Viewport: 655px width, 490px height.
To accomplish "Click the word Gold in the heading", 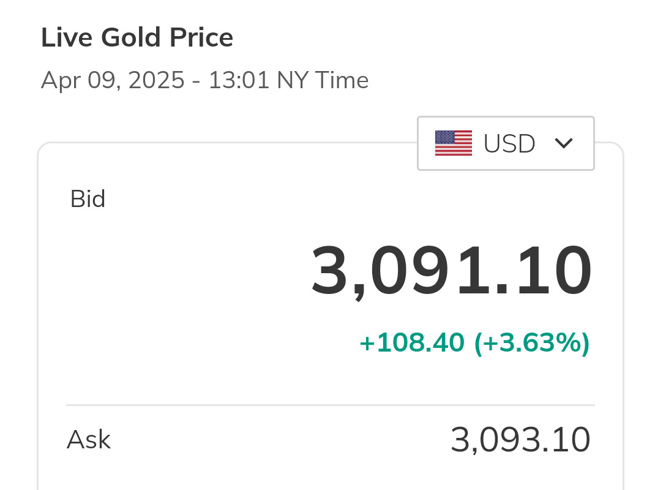I will pos(132,38).
